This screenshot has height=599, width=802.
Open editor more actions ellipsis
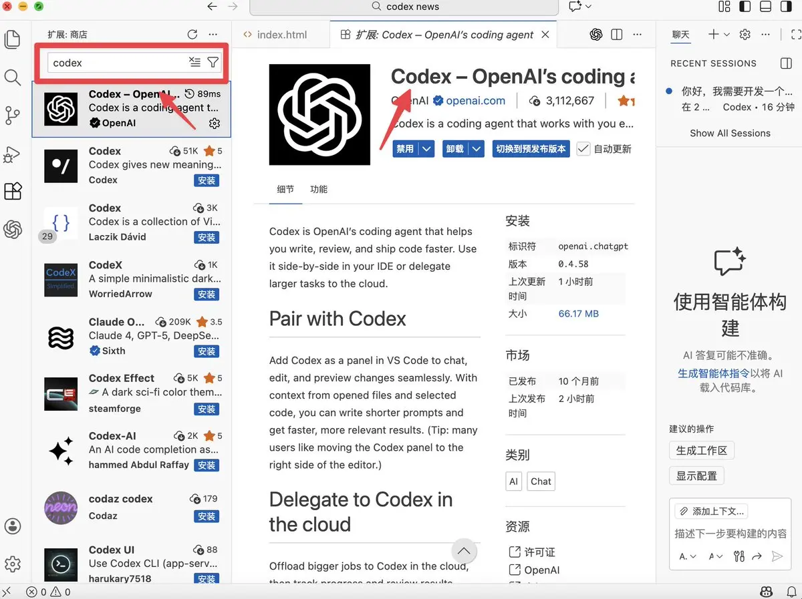(637, 35)
